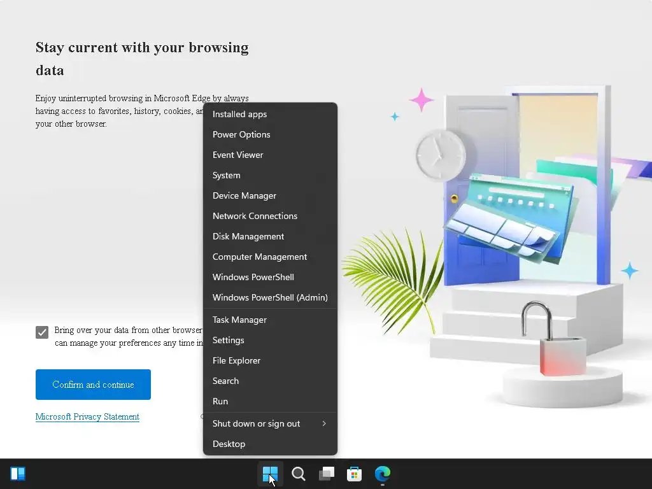Open Shut down or sign out
The height and width of the screenshot is (489, 652).
270,423
